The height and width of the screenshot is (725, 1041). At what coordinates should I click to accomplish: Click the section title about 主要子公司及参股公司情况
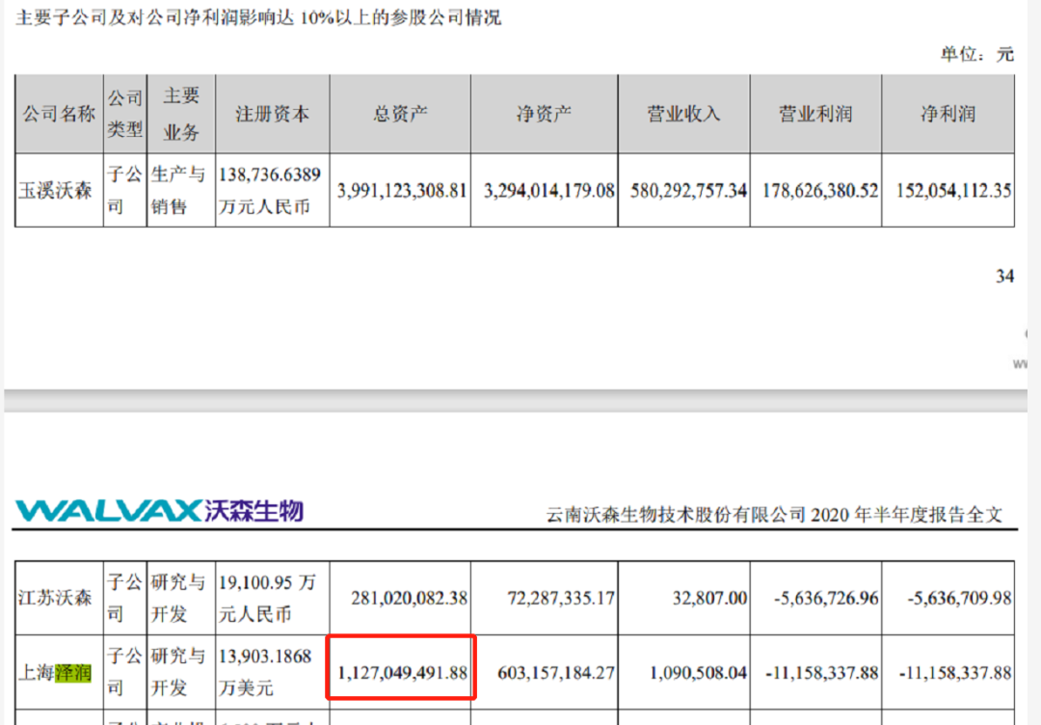click(x=258, y=17)
